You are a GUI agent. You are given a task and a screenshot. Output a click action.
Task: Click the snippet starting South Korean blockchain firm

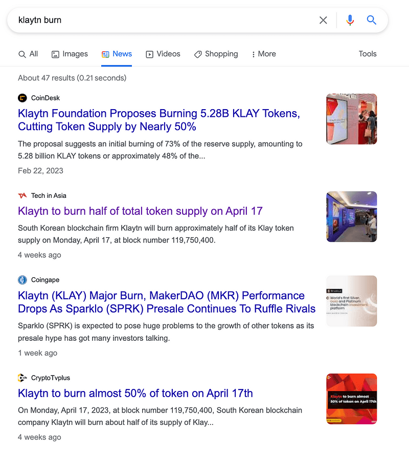155,234
